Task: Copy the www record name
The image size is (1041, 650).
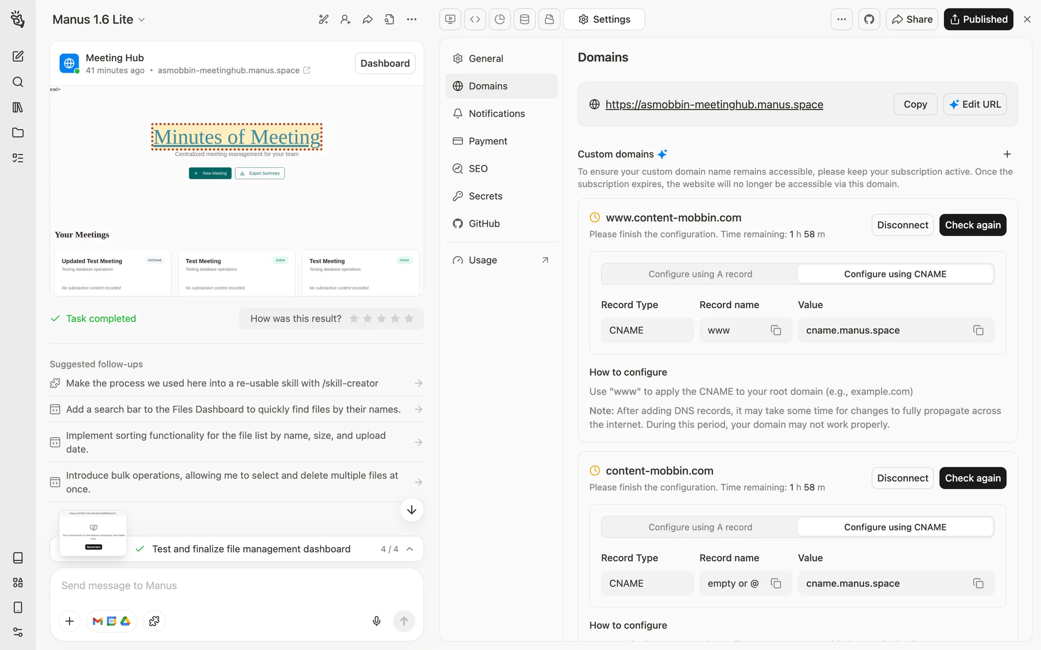Action: [775, 330]
